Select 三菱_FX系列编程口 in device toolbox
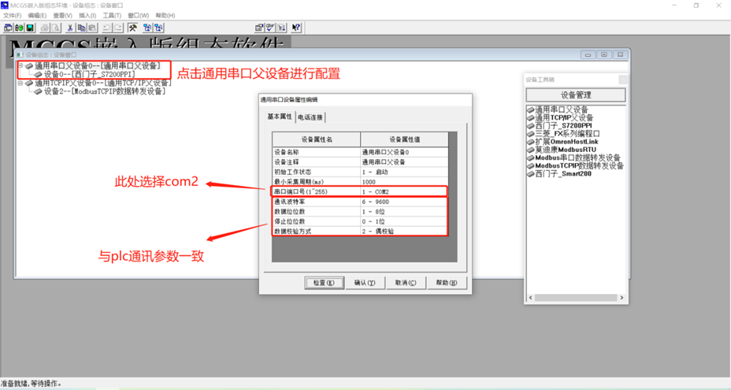This screenshot has width=731, height=390. click(x=563, y=133)
